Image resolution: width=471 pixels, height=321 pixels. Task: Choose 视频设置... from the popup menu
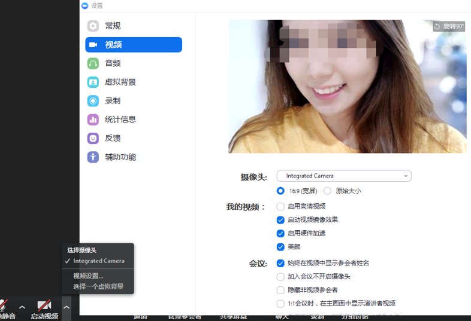tap(88, 276)
